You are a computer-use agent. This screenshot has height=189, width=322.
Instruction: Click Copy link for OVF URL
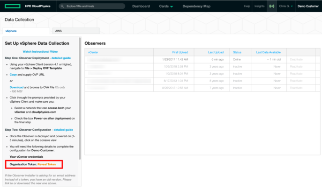[13, 74]
